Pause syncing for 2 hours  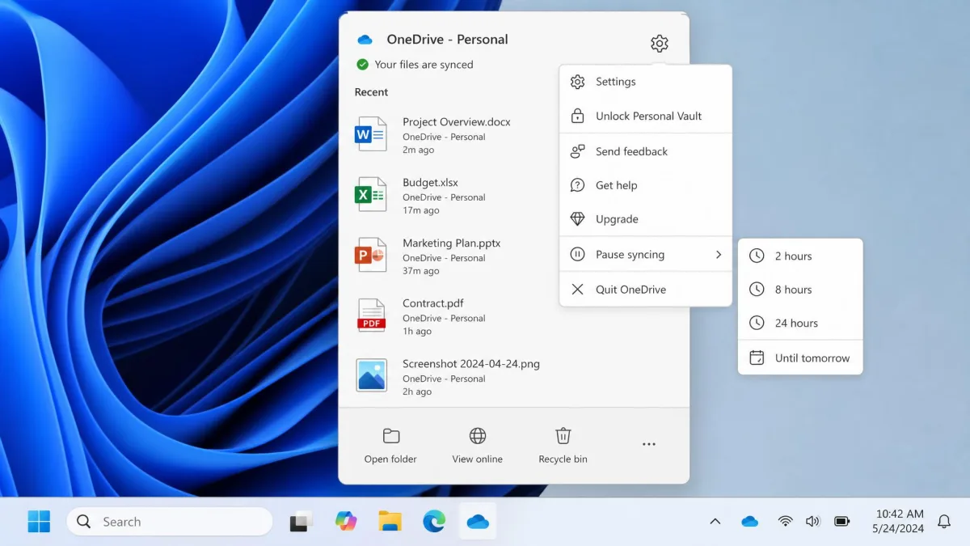(800, 256)
